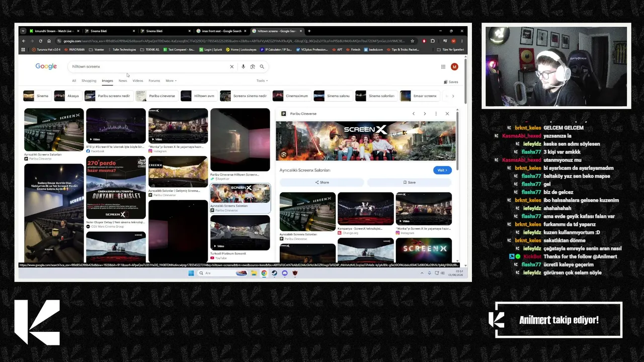Go back with the browser back arrow
The height and width of the screenshot is (362, 644).
click(23, 41)
